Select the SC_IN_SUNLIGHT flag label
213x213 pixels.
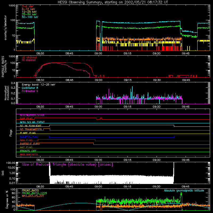click(31, 126)
